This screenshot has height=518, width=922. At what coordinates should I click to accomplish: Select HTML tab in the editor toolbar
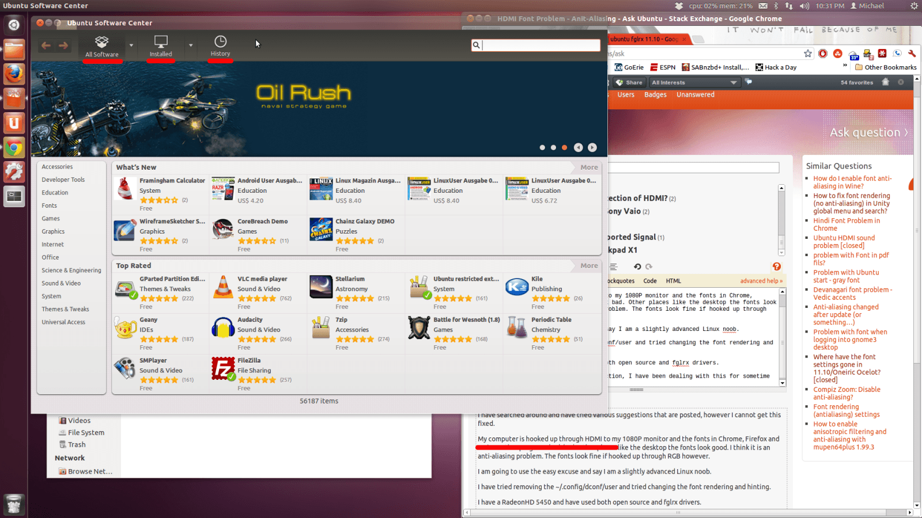(x=673, y=281)
